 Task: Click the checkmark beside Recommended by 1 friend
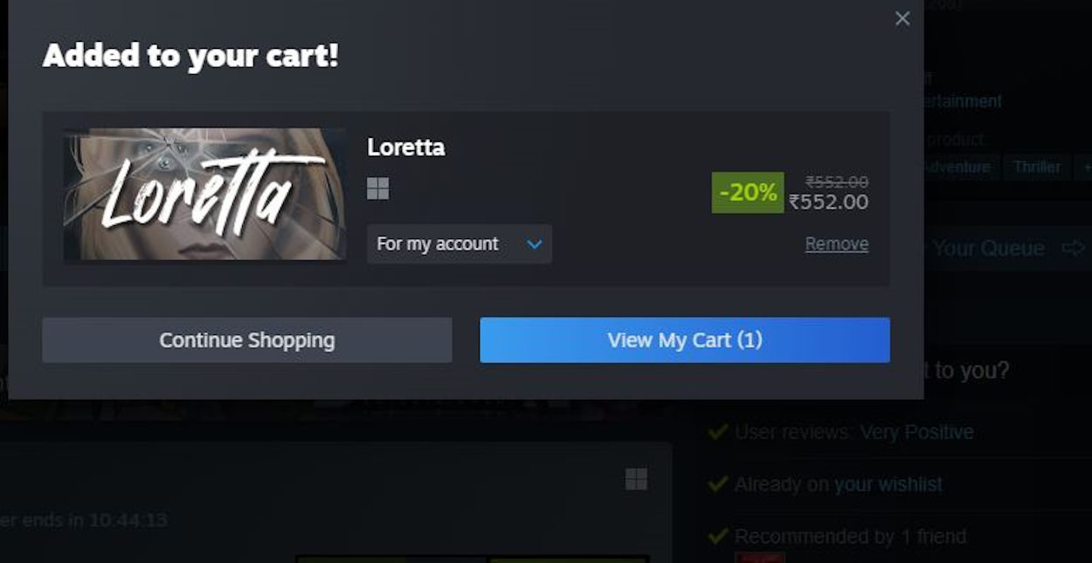(x=718, y=536)
